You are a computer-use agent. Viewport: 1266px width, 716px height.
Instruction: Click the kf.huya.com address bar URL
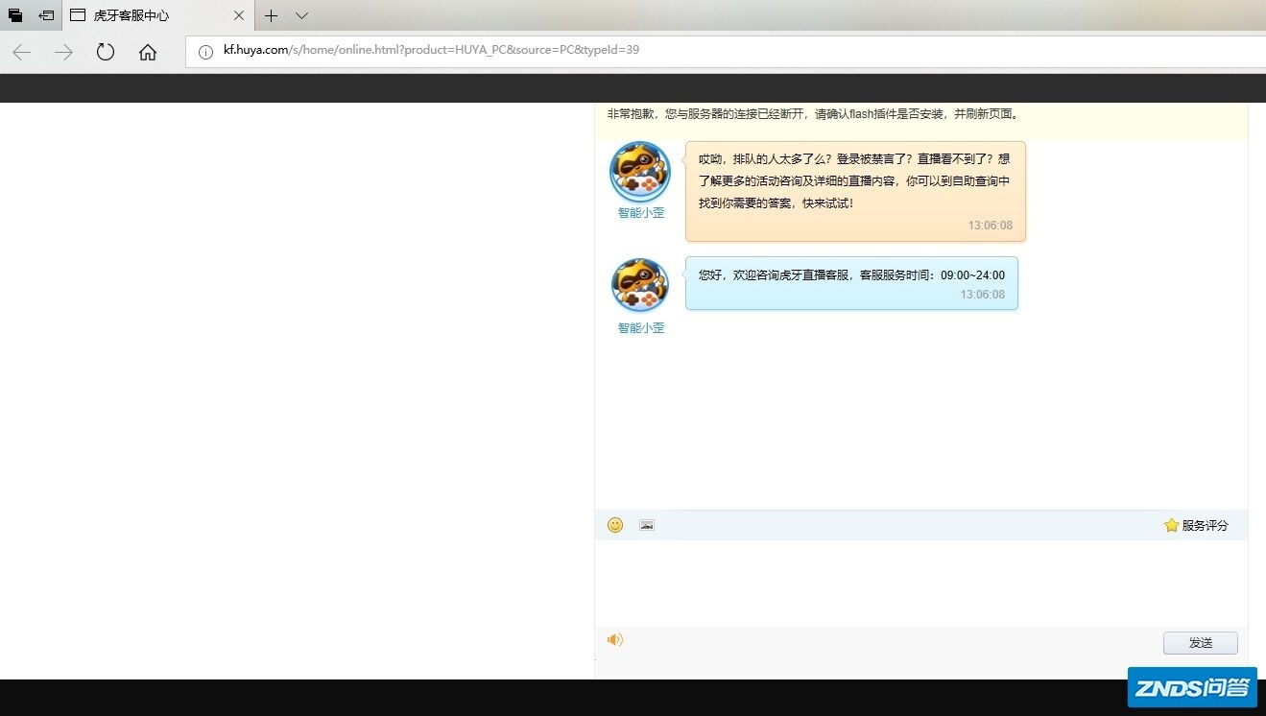[431, 50]
